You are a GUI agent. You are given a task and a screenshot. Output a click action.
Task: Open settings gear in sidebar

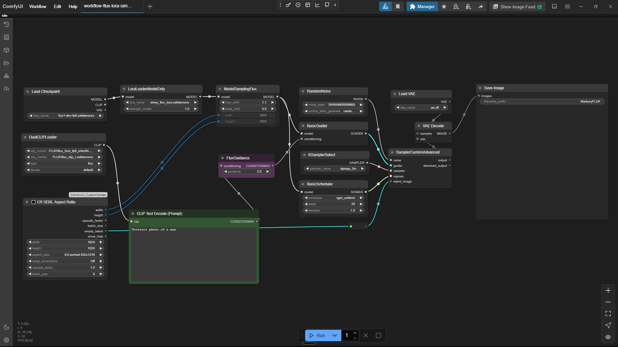6,340
